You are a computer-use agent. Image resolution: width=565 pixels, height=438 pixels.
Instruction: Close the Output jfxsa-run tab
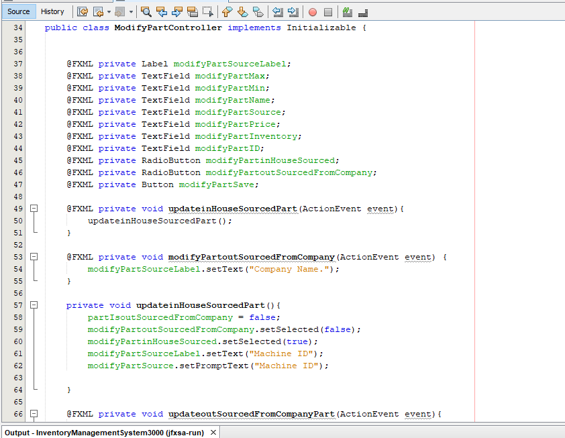pos(213,432)
